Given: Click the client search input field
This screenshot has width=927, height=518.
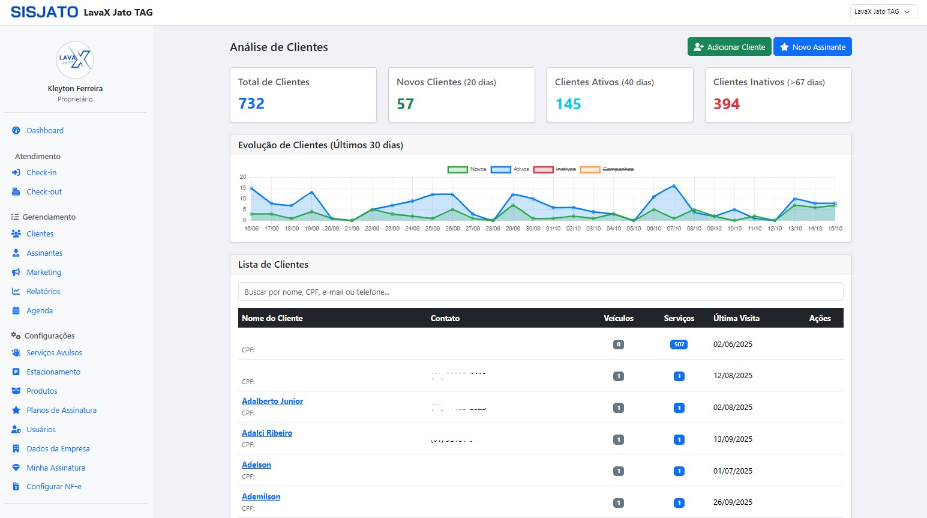Looking at the screenshot, I should [540, 292].
